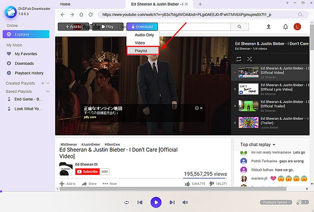
Task: Choose Audio Only from Download menu
Action: [144, 35]
